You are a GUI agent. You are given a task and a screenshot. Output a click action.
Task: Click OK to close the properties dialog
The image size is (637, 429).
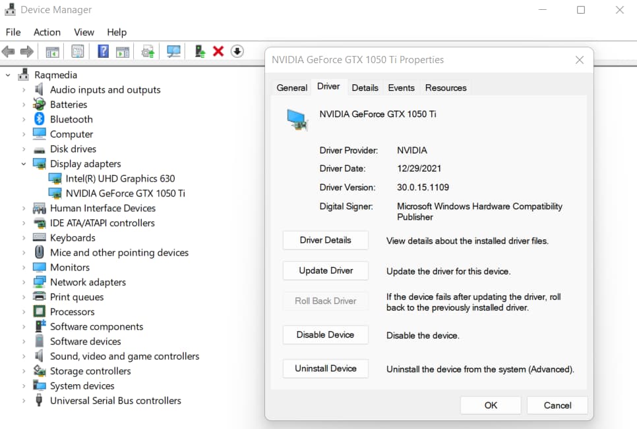pyautogui.click(x=491, y=405)
